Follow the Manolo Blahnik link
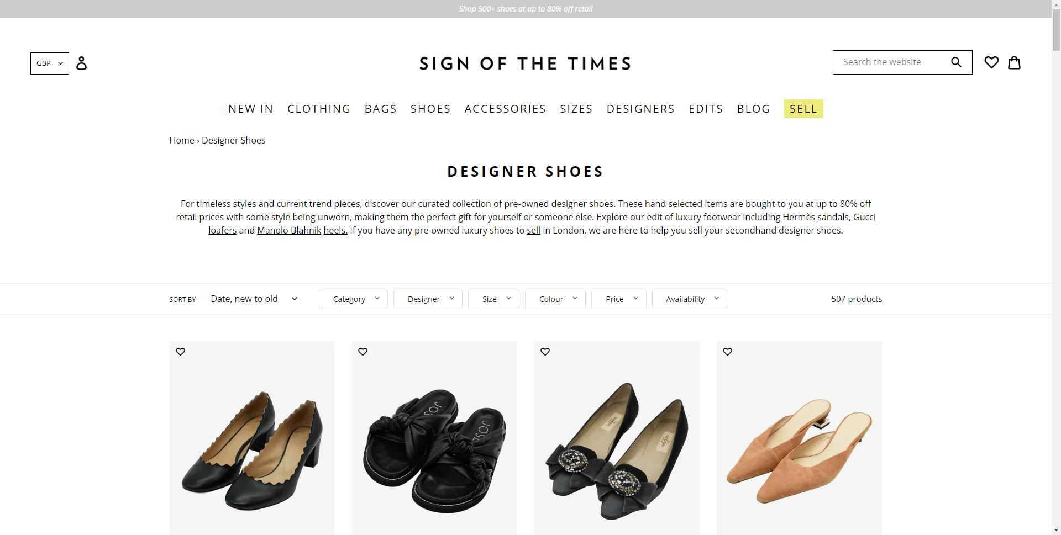The image size is (1061, 535). (x=289, y=230)
